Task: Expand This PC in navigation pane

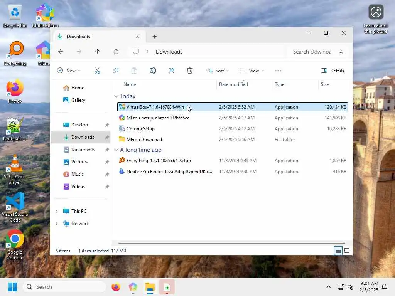Action: point(57,211)
